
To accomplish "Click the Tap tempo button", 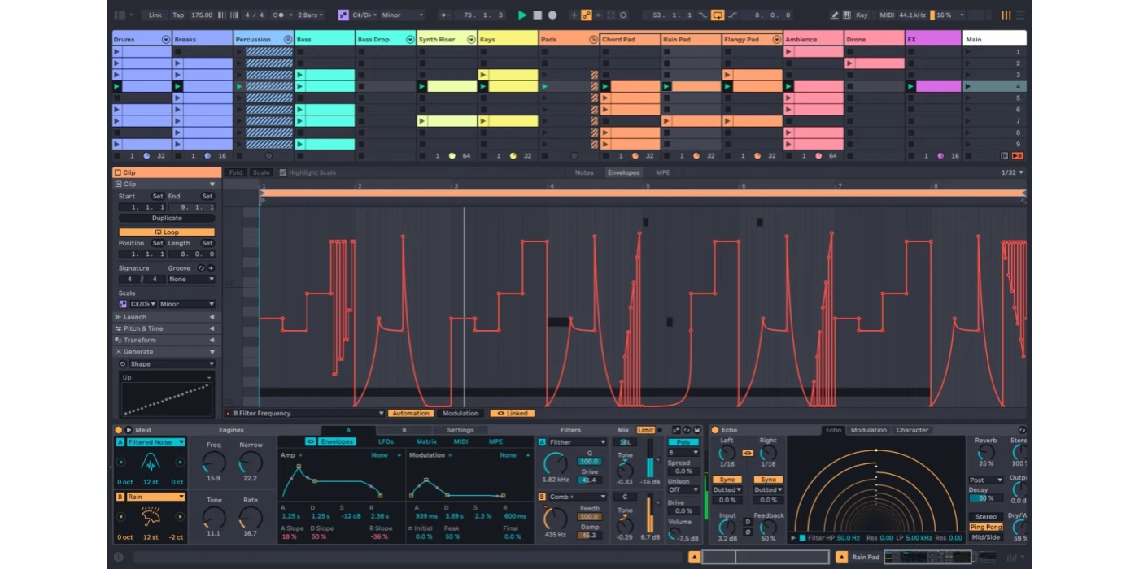I will pyautogui.click(x=178, y=15).
